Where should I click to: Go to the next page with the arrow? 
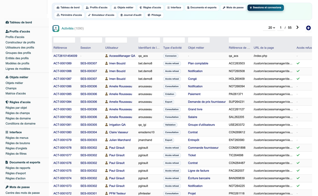click(x=298, y=27)
